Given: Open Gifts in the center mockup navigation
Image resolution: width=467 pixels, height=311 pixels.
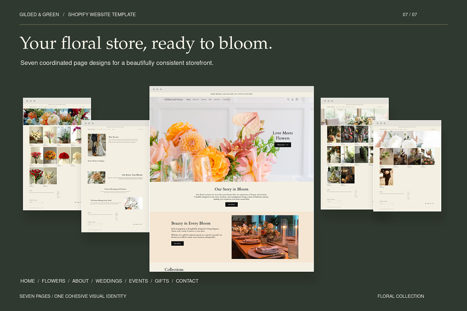Looking at the screenshot, I should (210, 100).
